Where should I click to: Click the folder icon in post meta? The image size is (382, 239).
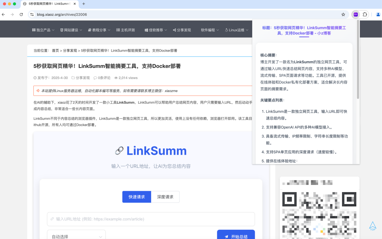click(73, 78)
